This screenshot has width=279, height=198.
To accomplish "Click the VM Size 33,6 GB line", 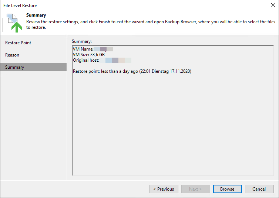I will tap(89, 55).
